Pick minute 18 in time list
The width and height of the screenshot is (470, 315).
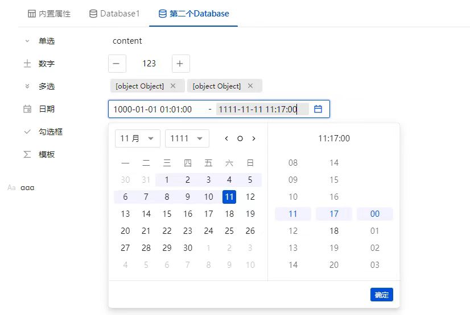coord(334,231)
